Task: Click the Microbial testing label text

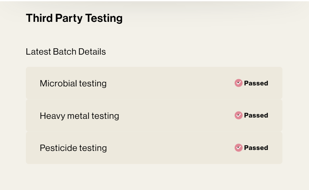Action: (73, 83)
